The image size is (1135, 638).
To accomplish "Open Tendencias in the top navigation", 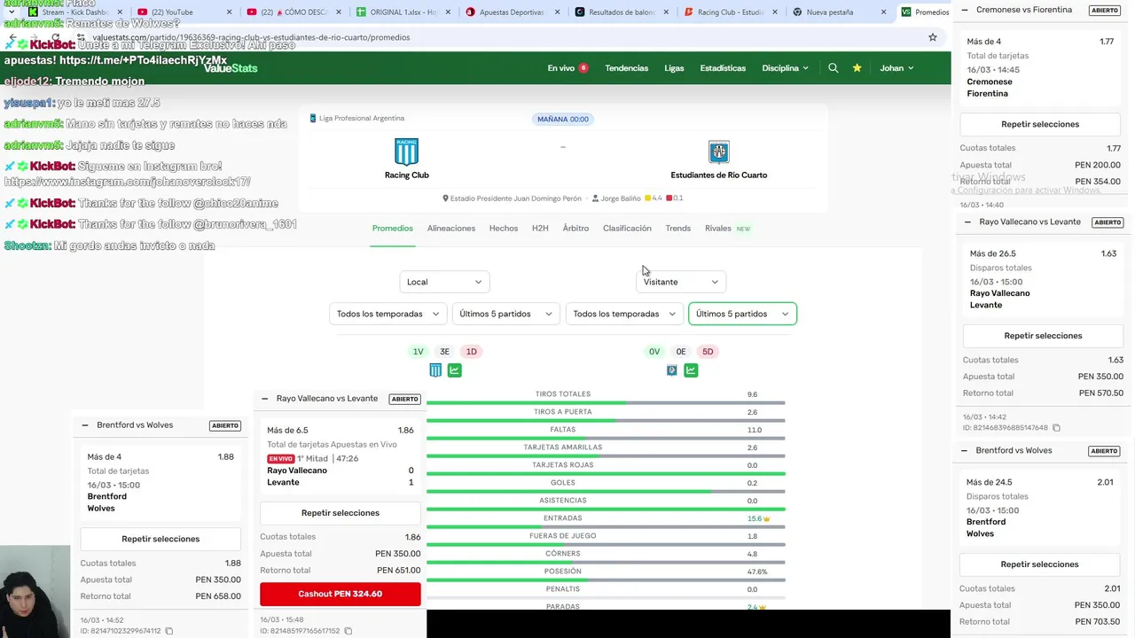I will (x=627, y=68).
